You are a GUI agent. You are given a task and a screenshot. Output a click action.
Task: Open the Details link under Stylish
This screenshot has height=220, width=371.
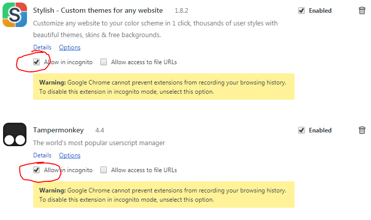click(42, 47)
